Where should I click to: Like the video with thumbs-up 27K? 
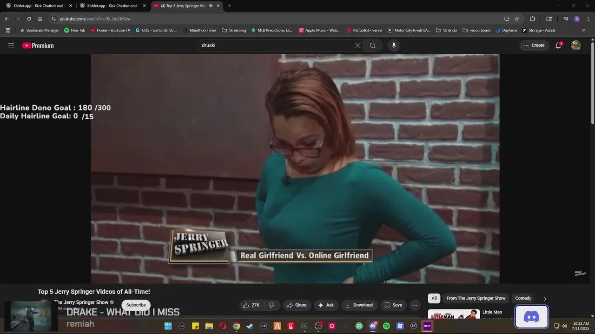(x=251, y=305)
